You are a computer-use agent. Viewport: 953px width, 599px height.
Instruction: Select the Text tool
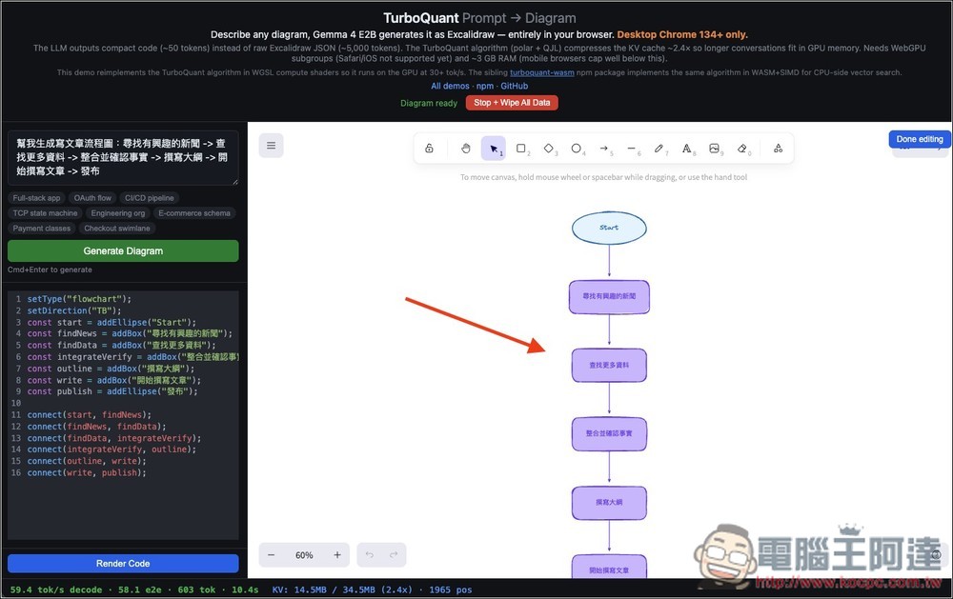point(687,149)
